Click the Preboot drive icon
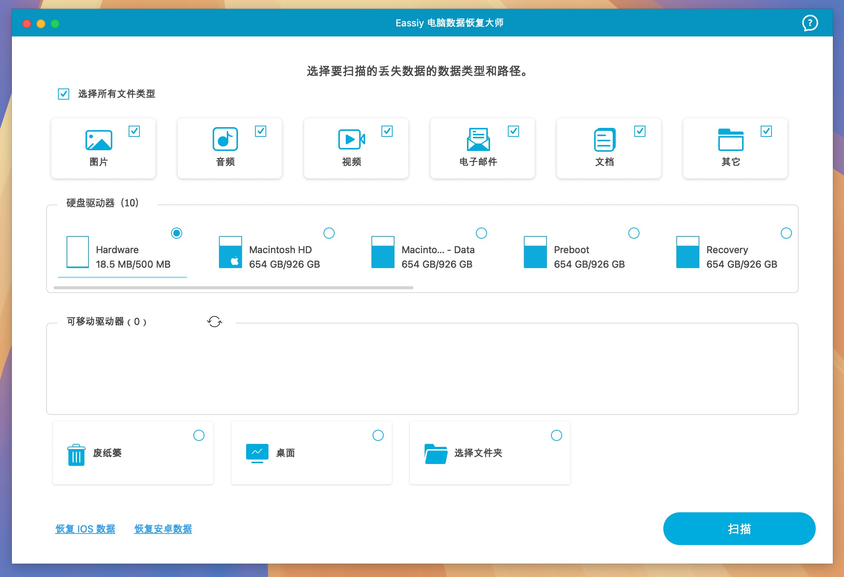844x577 pixels. coord(535,252)
